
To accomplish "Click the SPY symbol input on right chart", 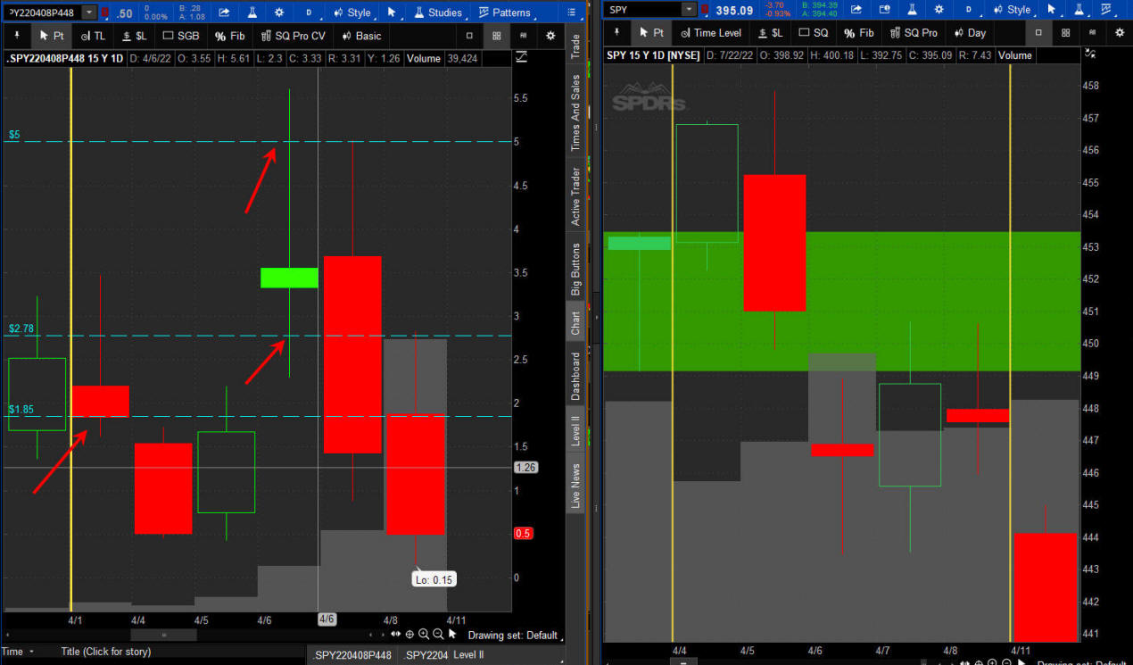I will (x=642, y=9).
